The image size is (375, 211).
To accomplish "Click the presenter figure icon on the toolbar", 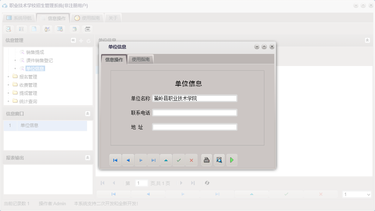I will click(47, 29).
